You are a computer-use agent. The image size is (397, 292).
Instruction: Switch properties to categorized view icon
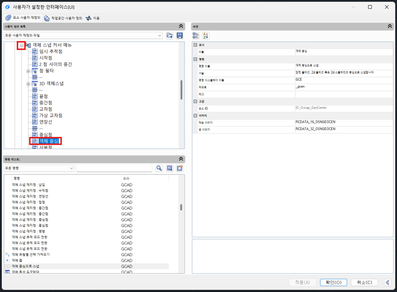(196, 35)
